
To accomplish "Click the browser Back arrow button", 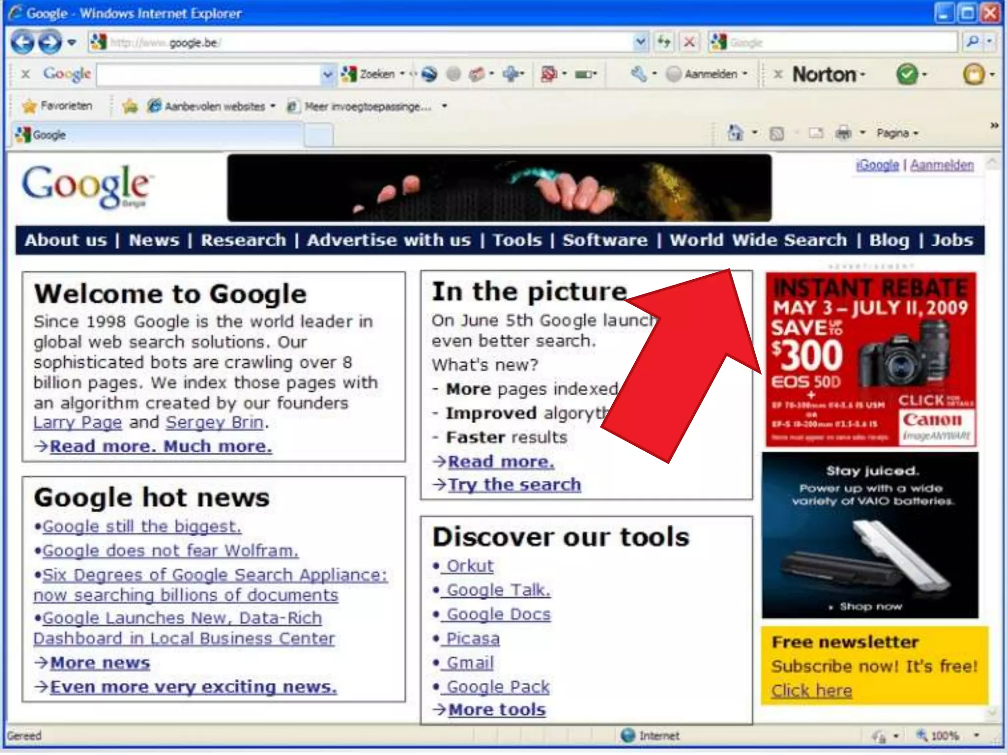I will [23, 43].
